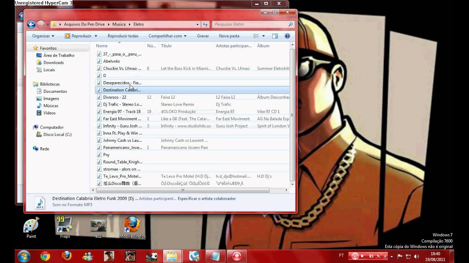
Task: Click the music file icon beside Abelvoks
Action: click(x=99, y=61)
